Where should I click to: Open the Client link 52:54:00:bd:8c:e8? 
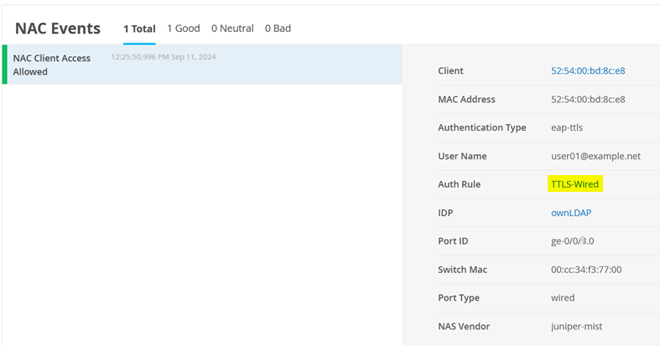[x=587, y=71]
